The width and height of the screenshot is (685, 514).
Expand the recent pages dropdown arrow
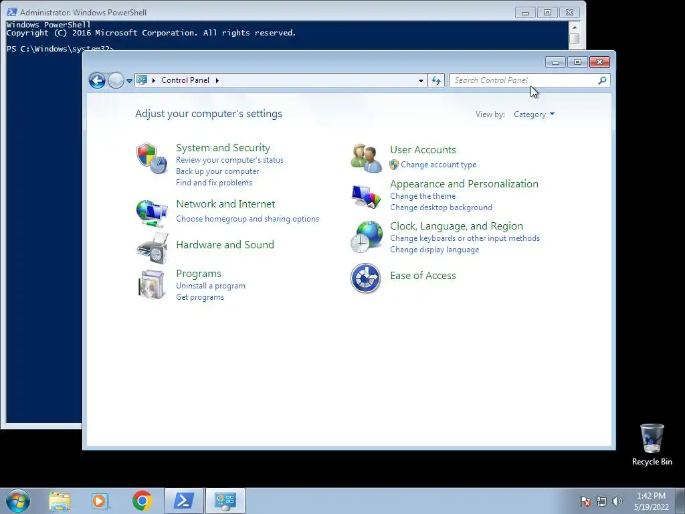click(x=129, y=81)
